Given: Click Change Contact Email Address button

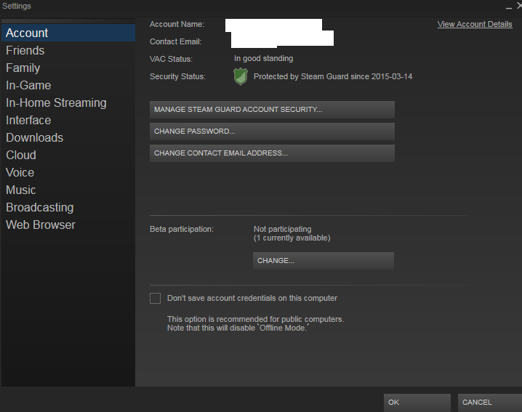Looking at the screenshot, I should tap(272, 153).
